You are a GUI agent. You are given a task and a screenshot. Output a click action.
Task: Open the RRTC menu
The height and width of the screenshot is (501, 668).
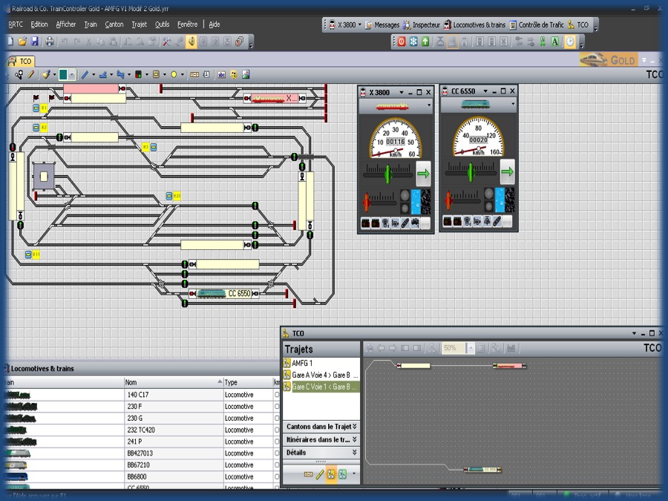(16, 24)
